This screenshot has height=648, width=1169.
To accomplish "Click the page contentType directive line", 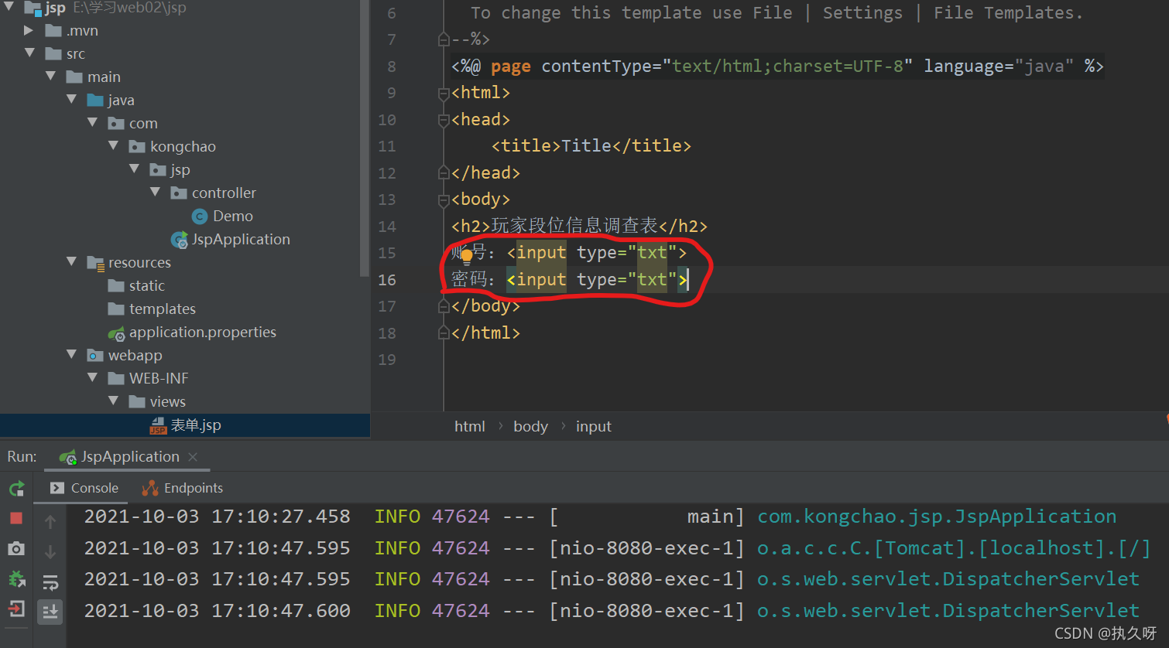I will click(x=777, y=67).
